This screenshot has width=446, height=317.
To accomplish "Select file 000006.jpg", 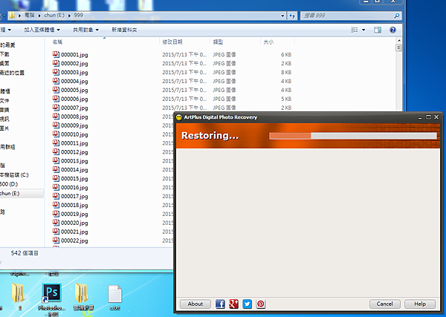I will [x=74, y=99].
